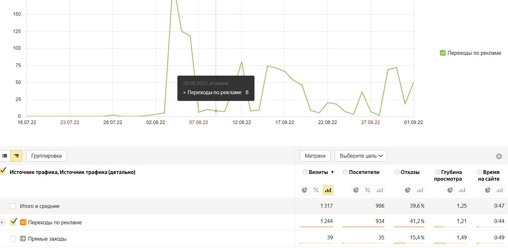This screenshot has height=248, width=508.
Task: Click the visits value 1 244
Action: 326,221
